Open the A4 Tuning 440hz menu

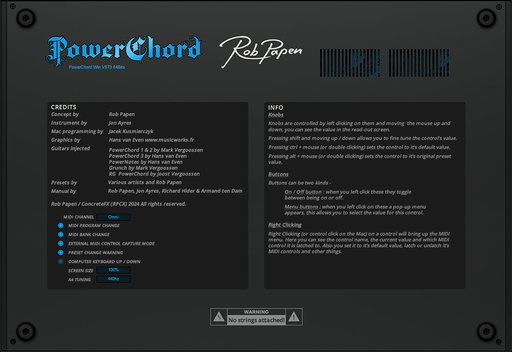[113, 279]
